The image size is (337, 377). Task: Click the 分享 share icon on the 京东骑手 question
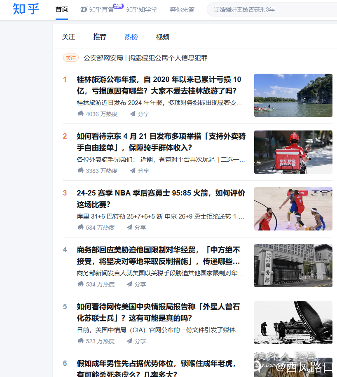click(x=132, y=170)
